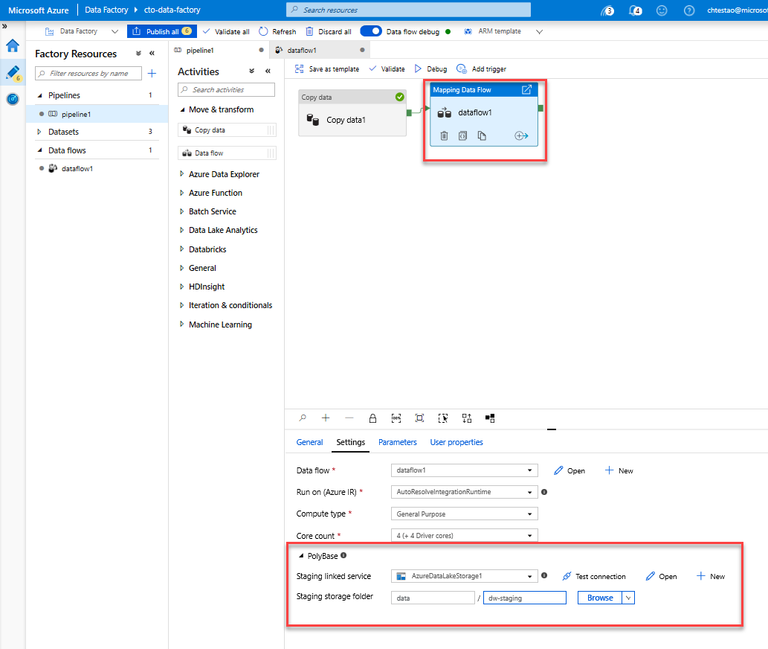Viewport: 768px width, 649px height.
Task: Click Add trigger button
Action: [481, 69]
